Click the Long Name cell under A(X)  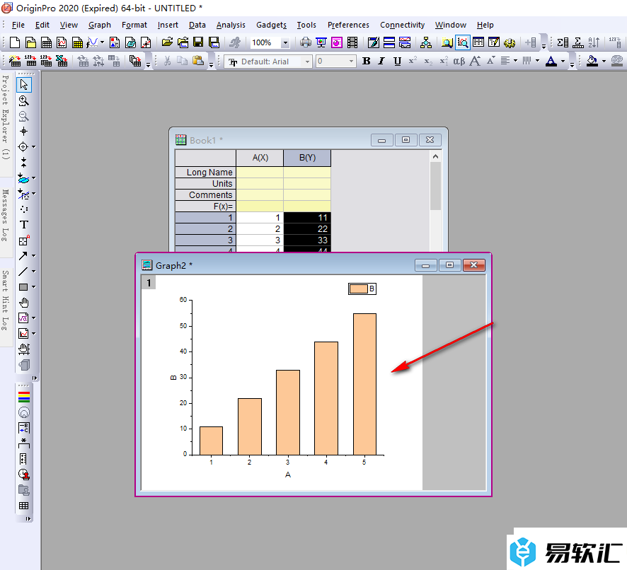point(260,173)
